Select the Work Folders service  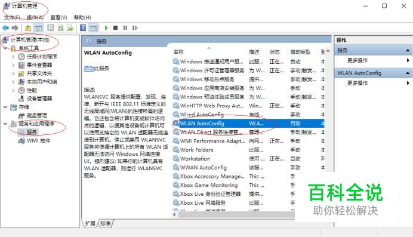(x=196, y=150)
